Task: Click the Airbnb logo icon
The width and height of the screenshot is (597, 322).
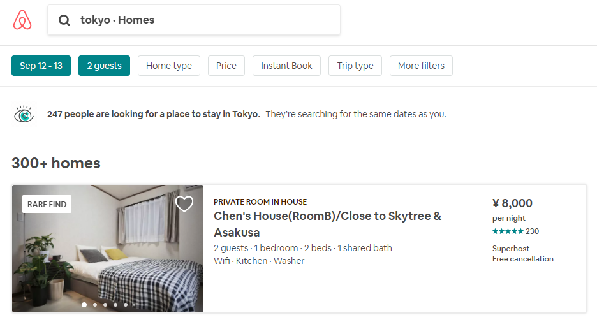Action: coord(22,20)
